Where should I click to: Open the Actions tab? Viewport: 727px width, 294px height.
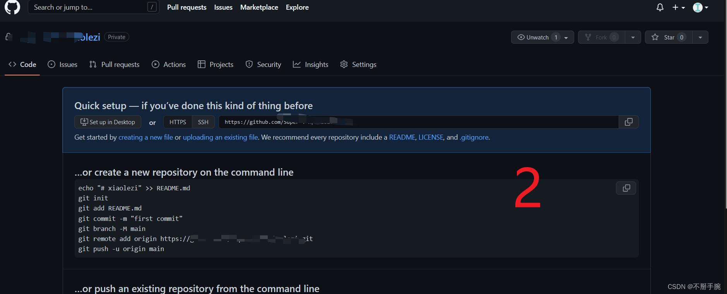click(x=169, y=65)
